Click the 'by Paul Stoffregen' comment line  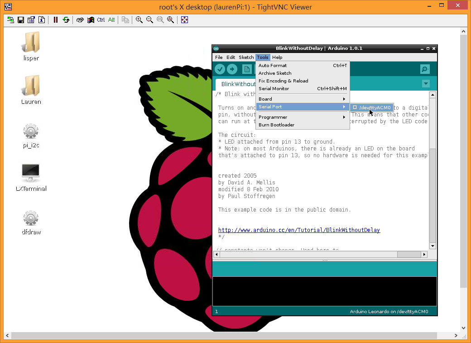247,196
